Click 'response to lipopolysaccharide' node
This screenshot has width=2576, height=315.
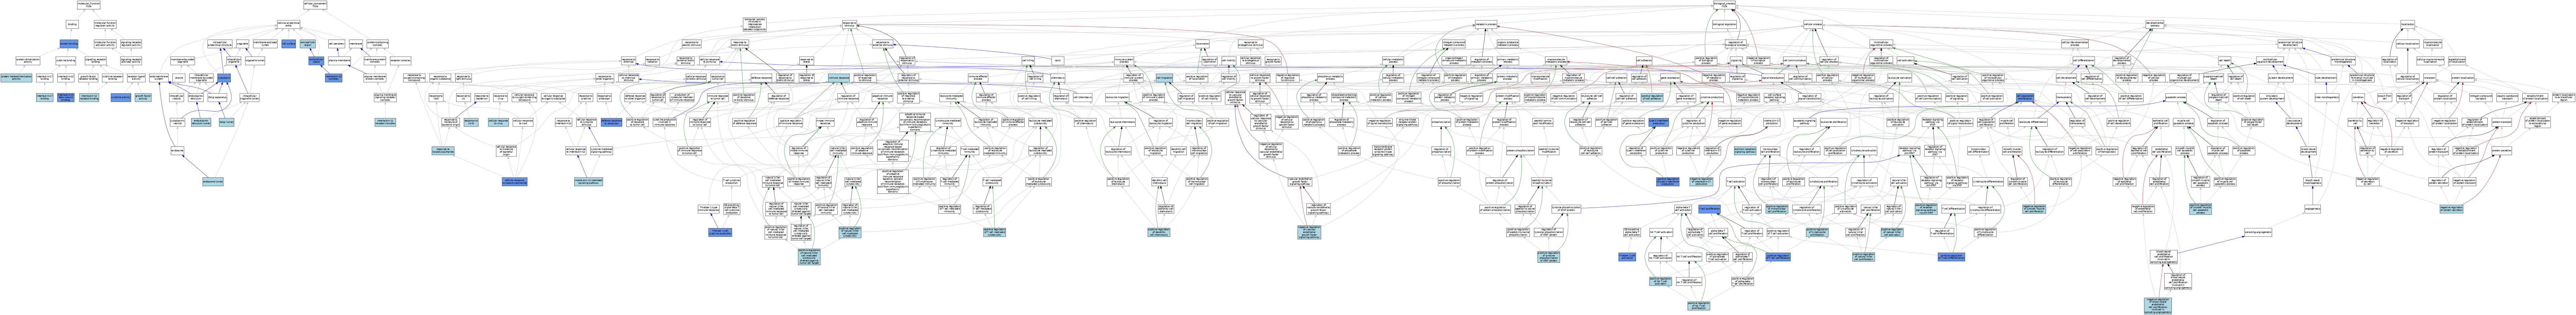coord(443,151)
